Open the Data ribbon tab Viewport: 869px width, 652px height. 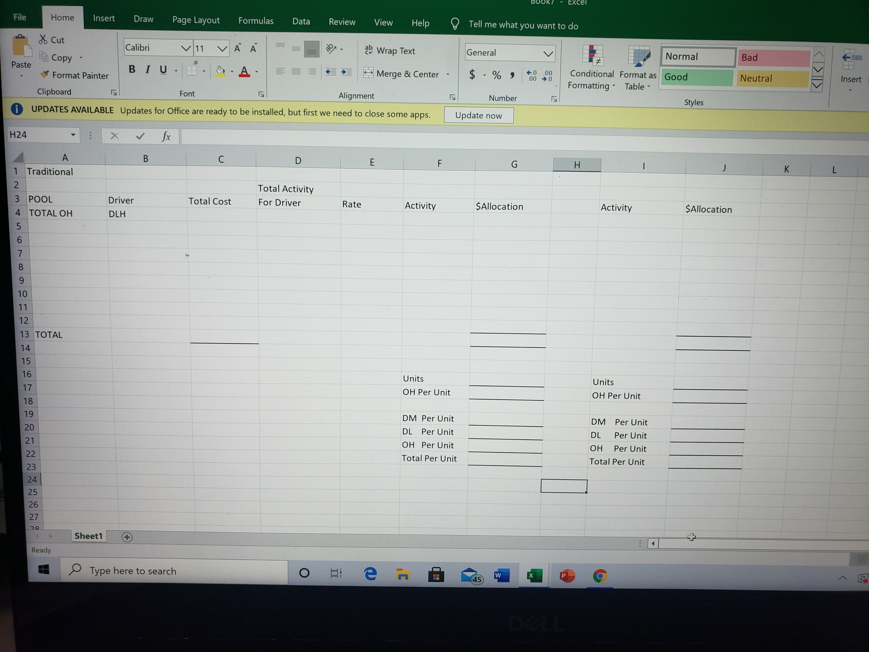point(301,21)
